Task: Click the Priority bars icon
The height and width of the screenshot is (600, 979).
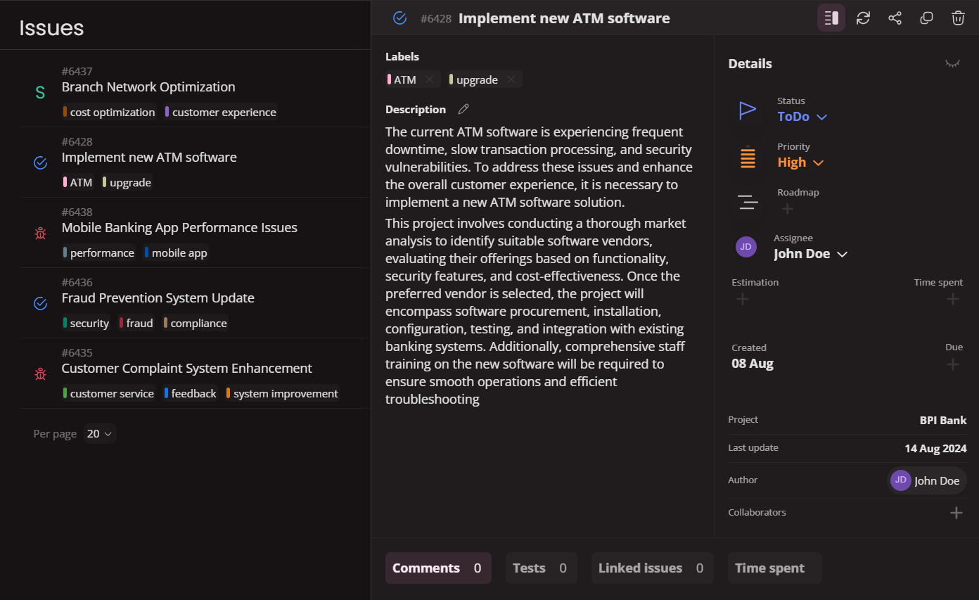Action: [x=748, y=156]
